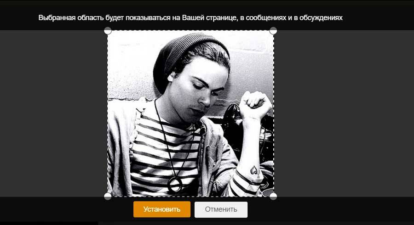Image resolution: width=414 pixels, height=225 pixels.
Task: Click the raised fist in the photo
Action: pyautogui.click(x=255, y=105)
